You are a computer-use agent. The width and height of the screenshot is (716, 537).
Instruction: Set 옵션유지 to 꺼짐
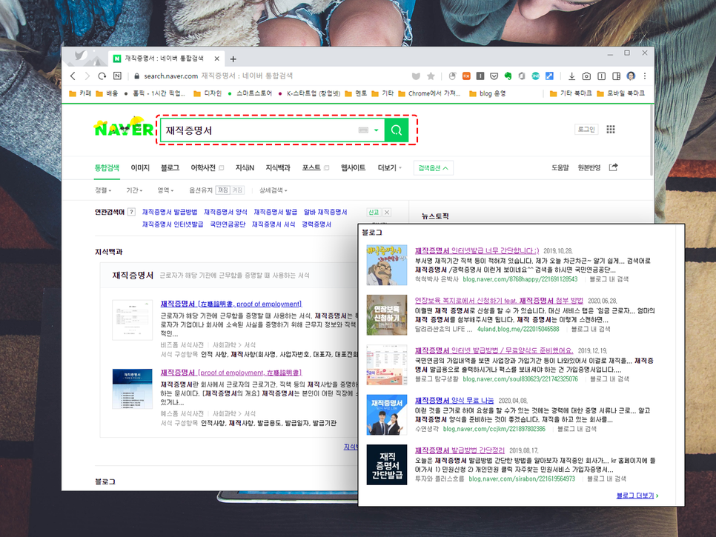click(223, 190)
